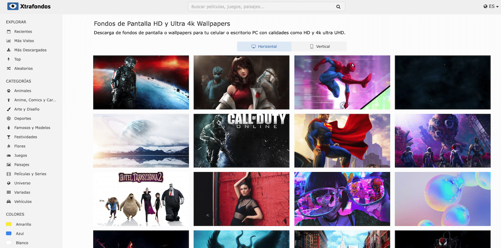Click the Aleatorios shuffle icon
The image size is (501, 248).
click(x=9, y=68)
